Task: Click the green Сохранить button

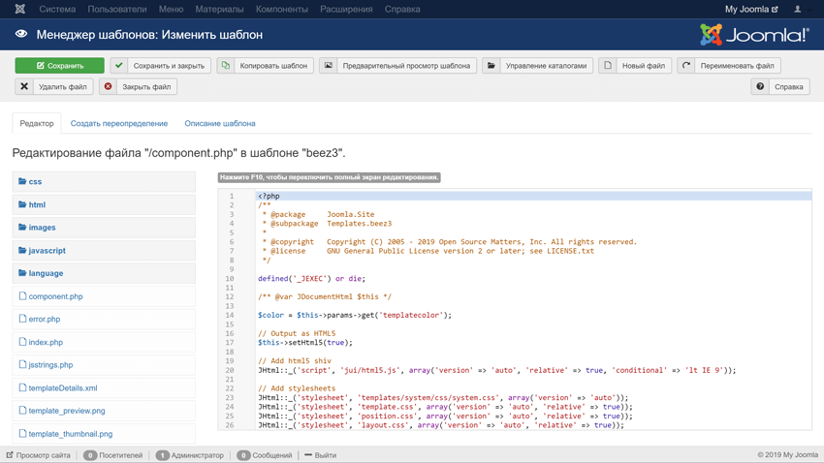Action: 59,66
